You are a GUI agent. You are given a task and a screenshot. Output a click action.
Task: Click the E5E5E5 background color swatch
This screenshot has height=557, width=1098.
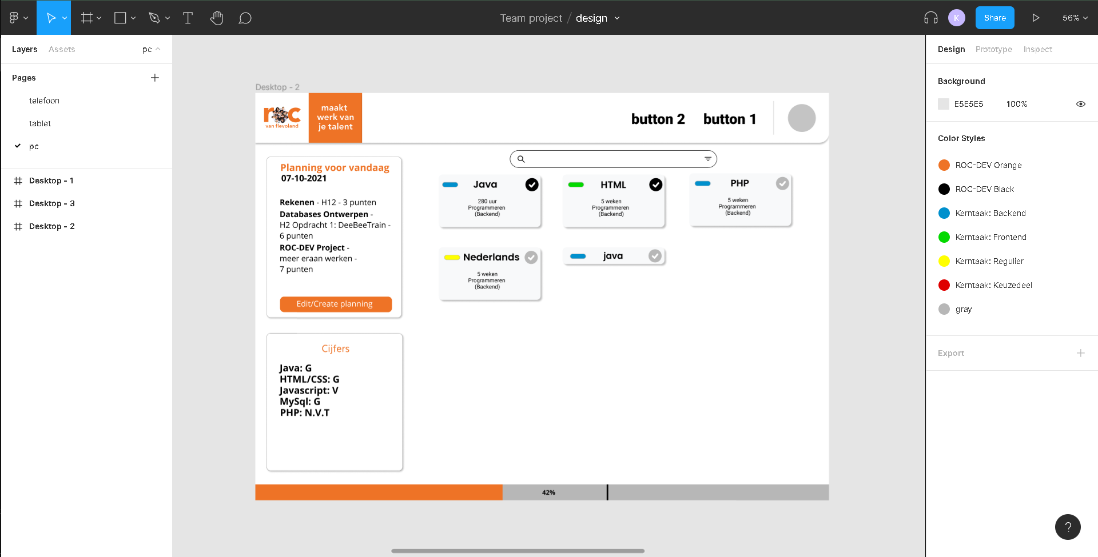click(x=944, y=104)
